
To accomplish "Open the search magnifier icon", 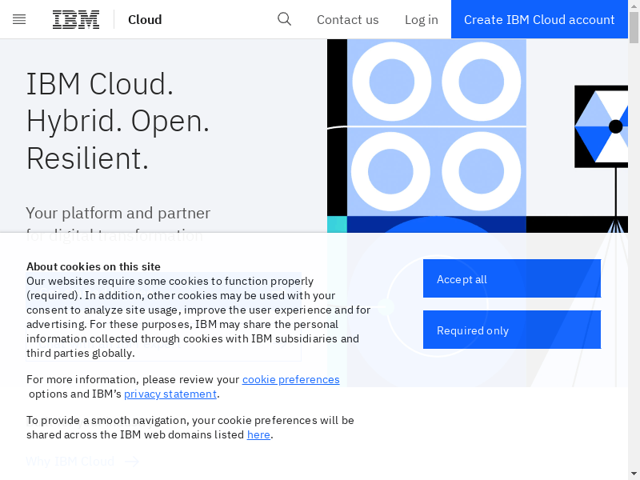I will pyautogui.click(x=285, y=19).
